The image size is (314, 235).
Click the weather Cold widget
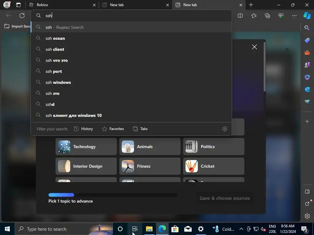[223, 229]
